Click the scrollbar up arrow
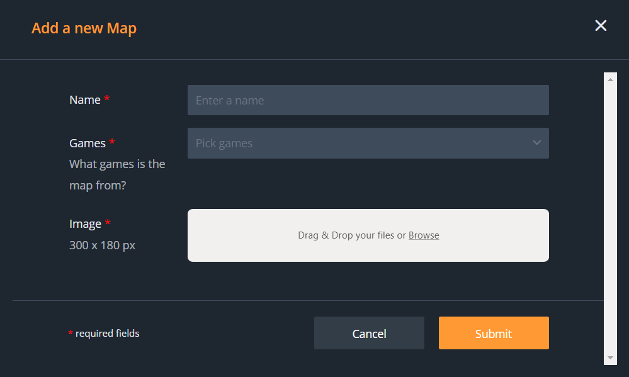629x377 pixels. pos(610,80)
